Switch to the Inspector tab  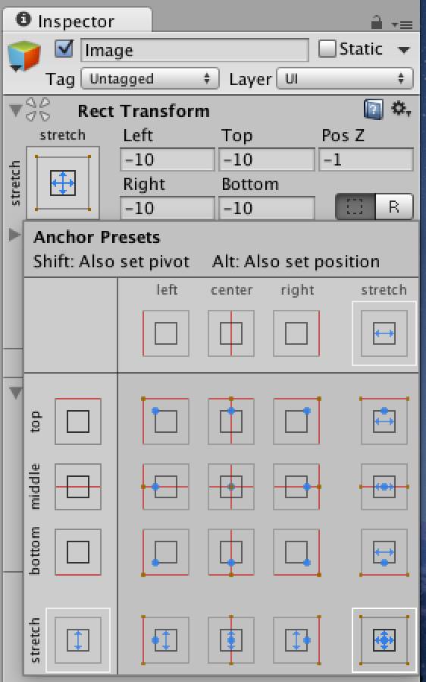[77, 21]
